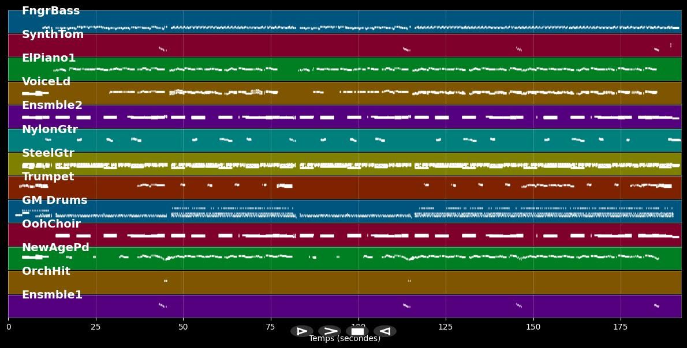
Task: Select the SynthTom track label
Action: tap(53, 35)
